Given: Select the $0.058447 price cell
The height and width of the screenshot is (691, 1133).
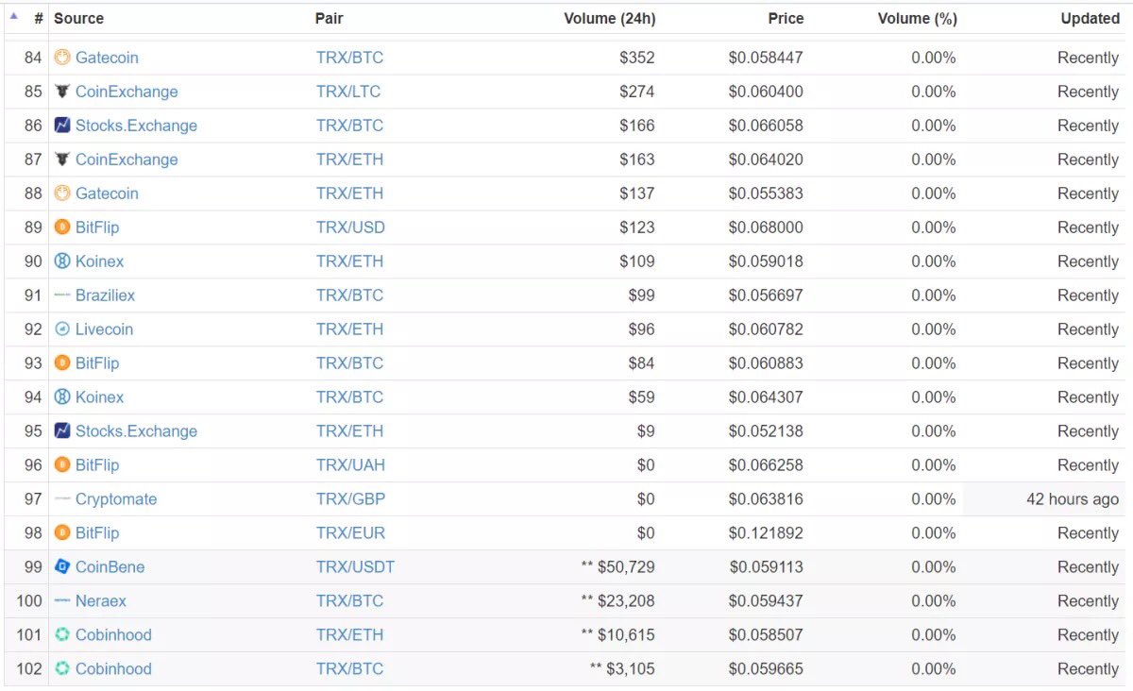Looking at the screenshot, I should tap(766, 58).
